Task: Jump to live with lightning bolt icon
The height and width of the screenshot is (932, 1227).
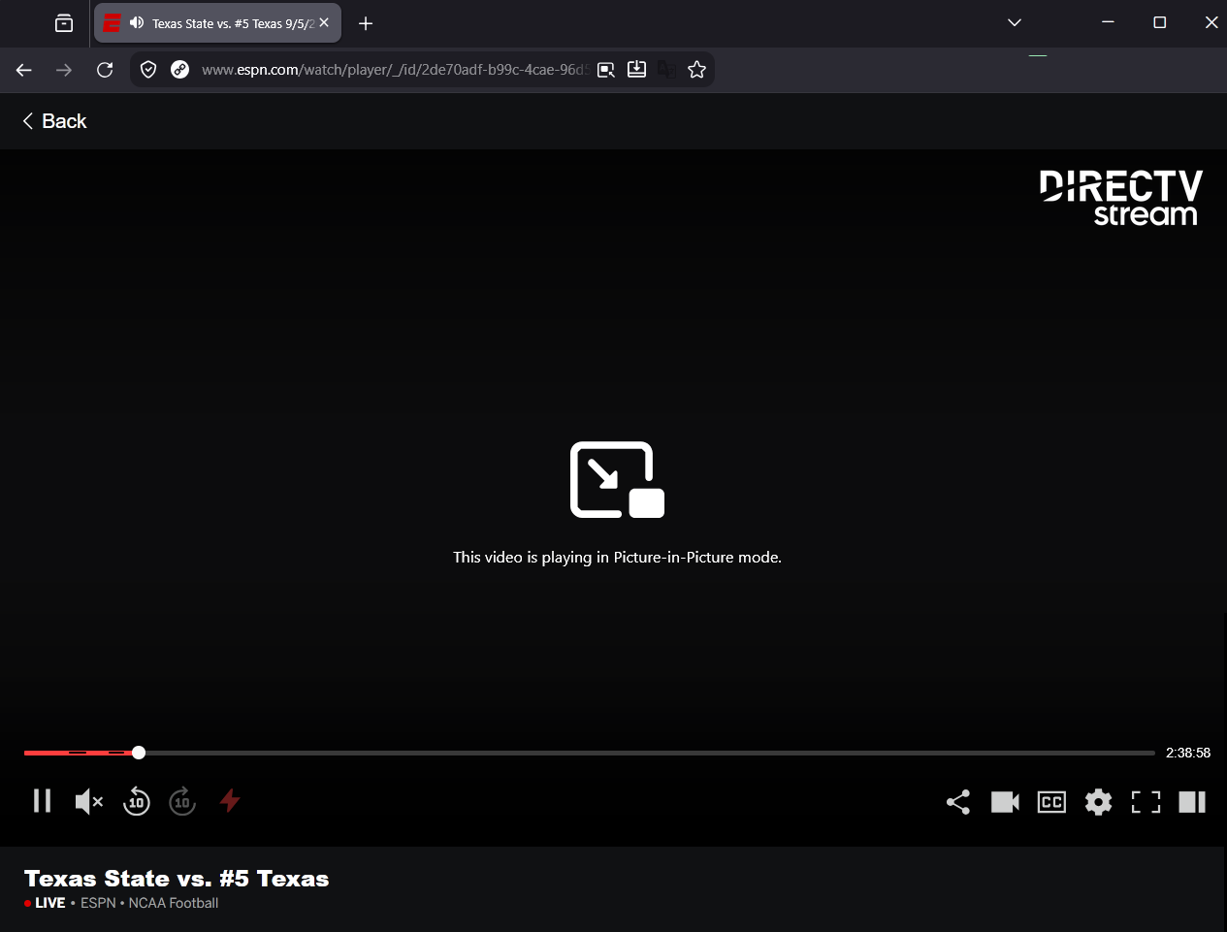Action: 230,801
